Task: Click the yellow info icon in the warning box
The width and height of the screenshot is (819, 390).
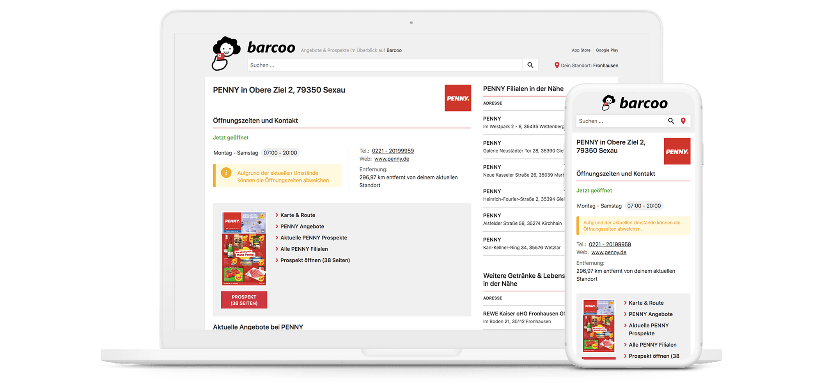Action: tap(226, 173)
